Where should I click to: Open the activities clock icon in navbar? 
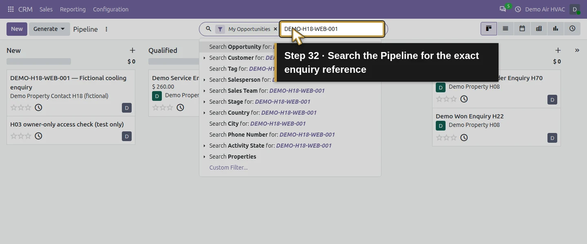518,9
